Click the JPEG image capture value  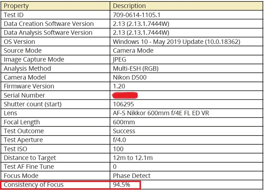(x=120, y=60)
